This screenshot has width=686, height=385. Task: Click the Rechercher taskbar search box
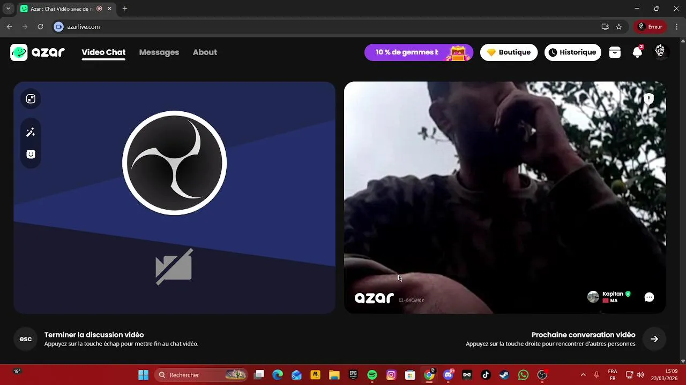201,375
